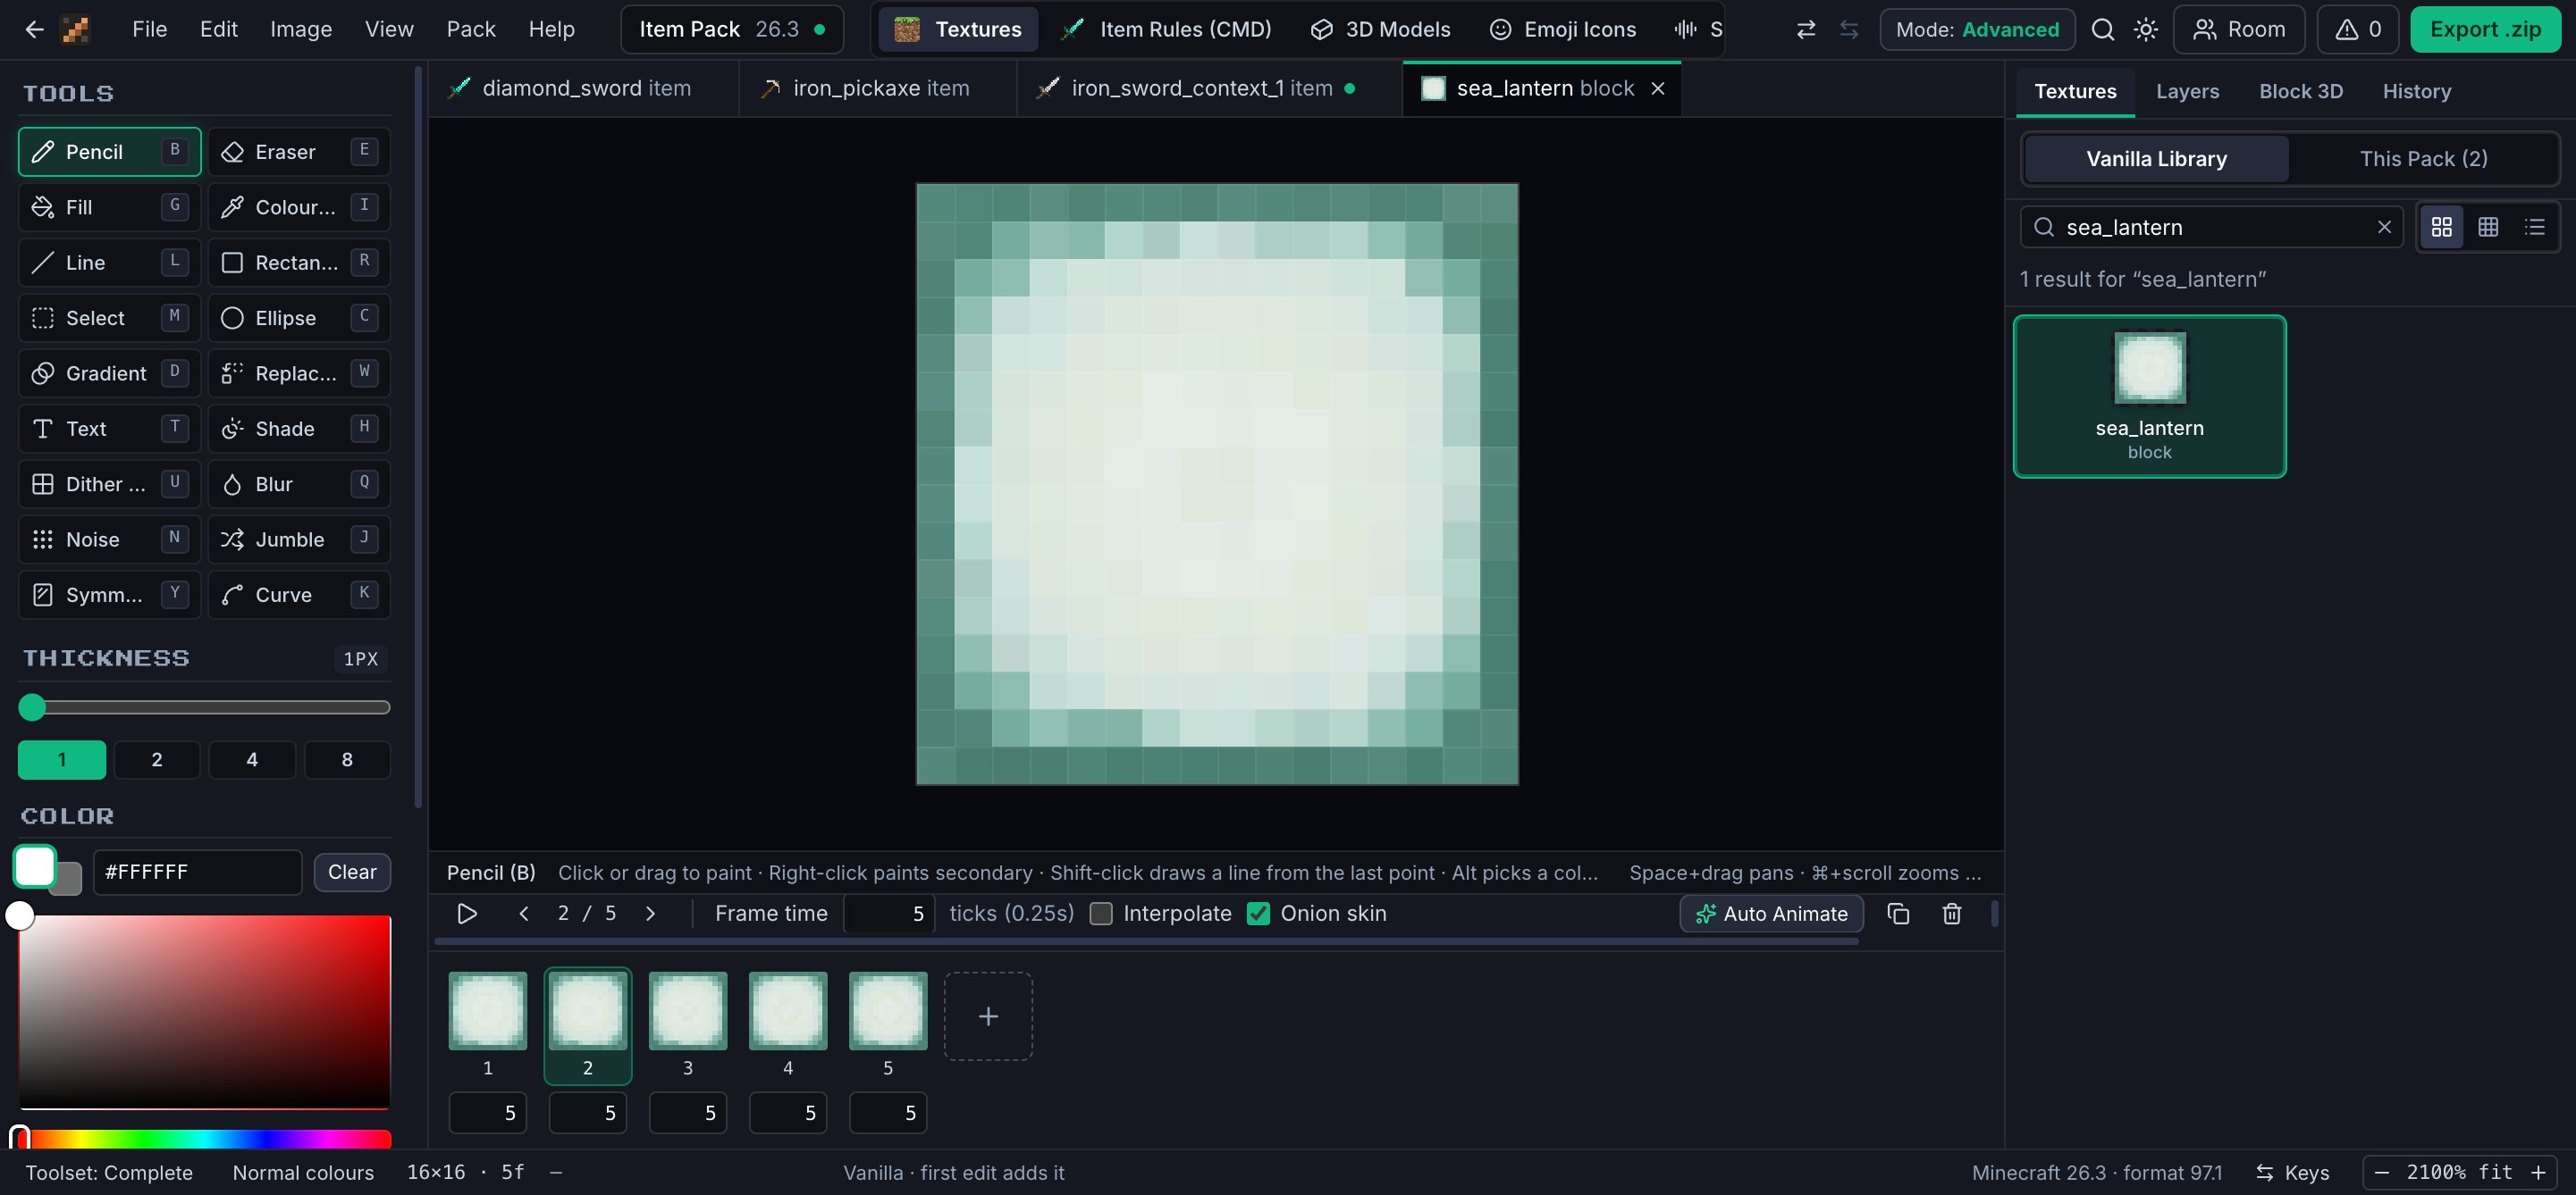Screen dimensions: 2576x1195
Task: Duplicate the current animation frame
Action: (x=1897, y=914)
